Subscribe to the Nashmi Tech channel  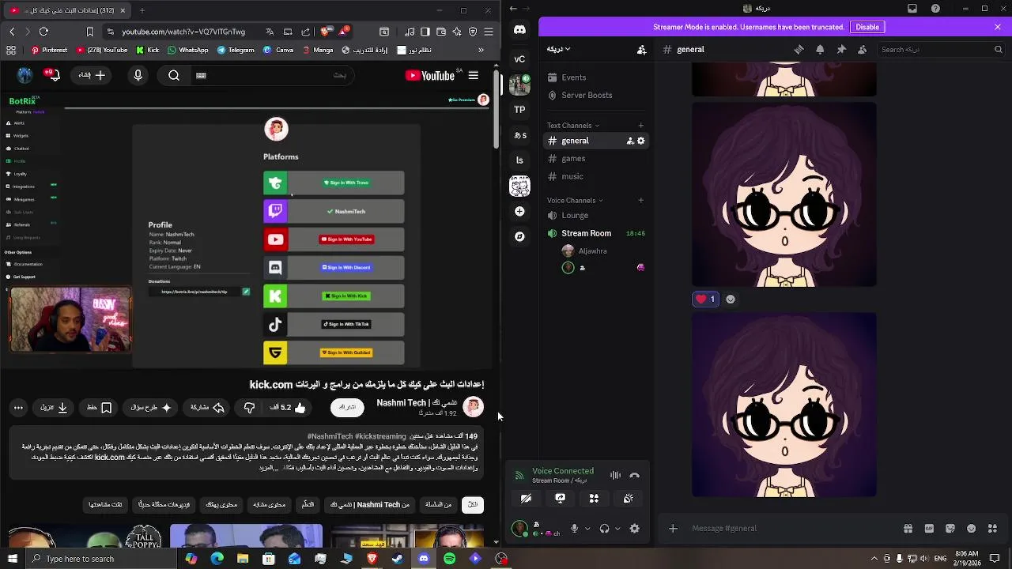(x=347, y=407)
